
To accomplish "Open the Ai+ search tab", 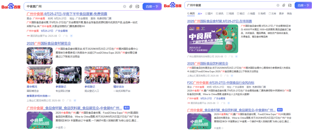I will pos(200,14).
